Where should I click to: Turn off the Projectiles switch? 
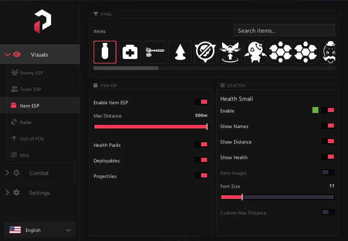[x=201, y=176]
